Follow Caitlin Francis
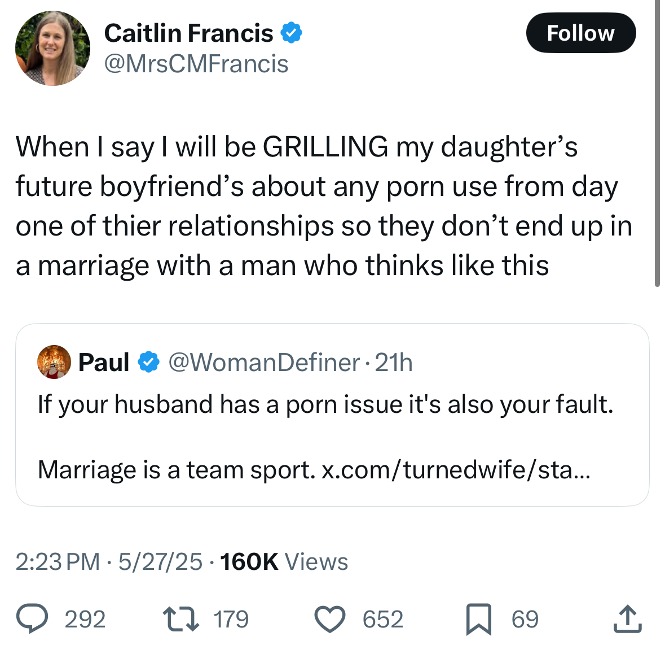 pos(581,33)
